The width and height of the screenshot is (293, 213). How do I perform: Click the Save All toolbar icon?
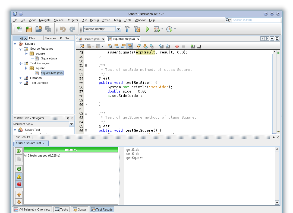click(48, 29)
